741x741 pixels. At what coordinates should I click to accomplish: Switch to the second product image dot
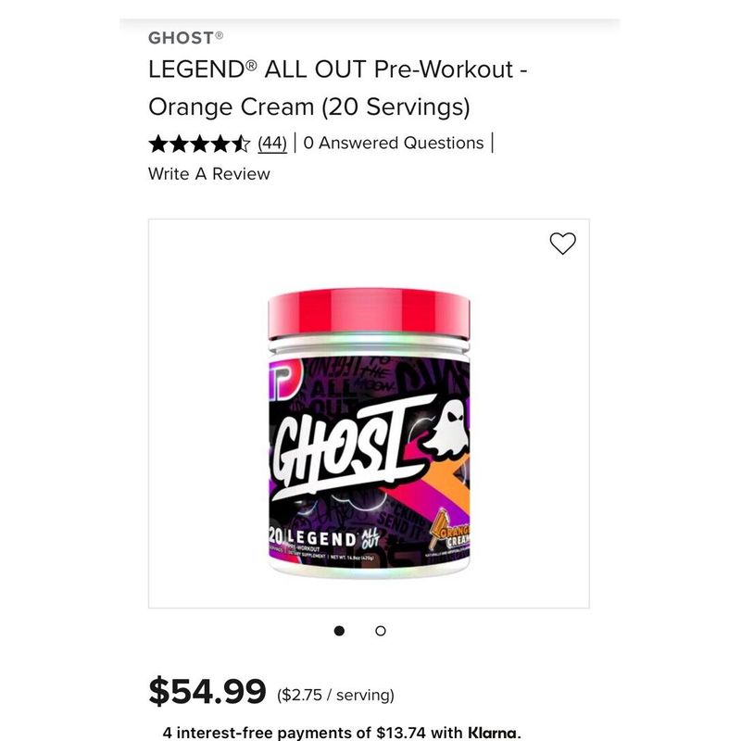381,631
